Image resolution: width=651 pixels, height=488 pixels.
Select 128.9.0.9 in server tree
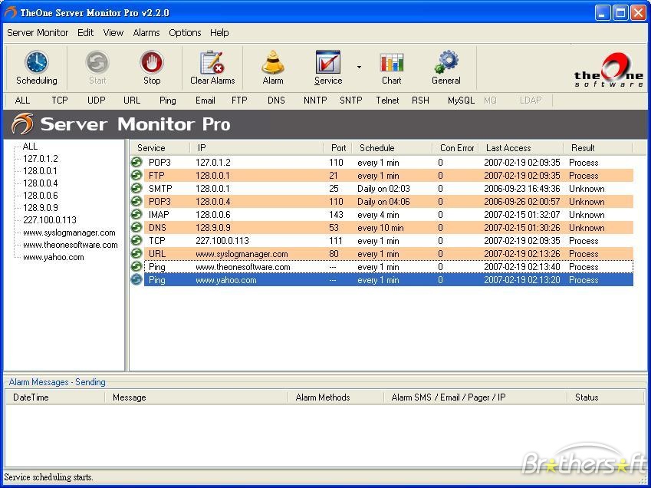tap(41, 208)
